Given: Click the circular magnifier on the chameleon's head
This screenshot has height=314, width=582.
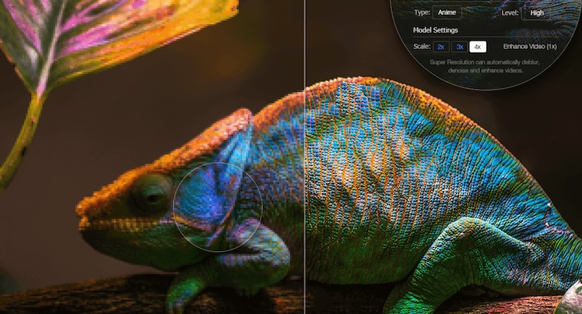Looking at the screenshot, I should [216, 206].
